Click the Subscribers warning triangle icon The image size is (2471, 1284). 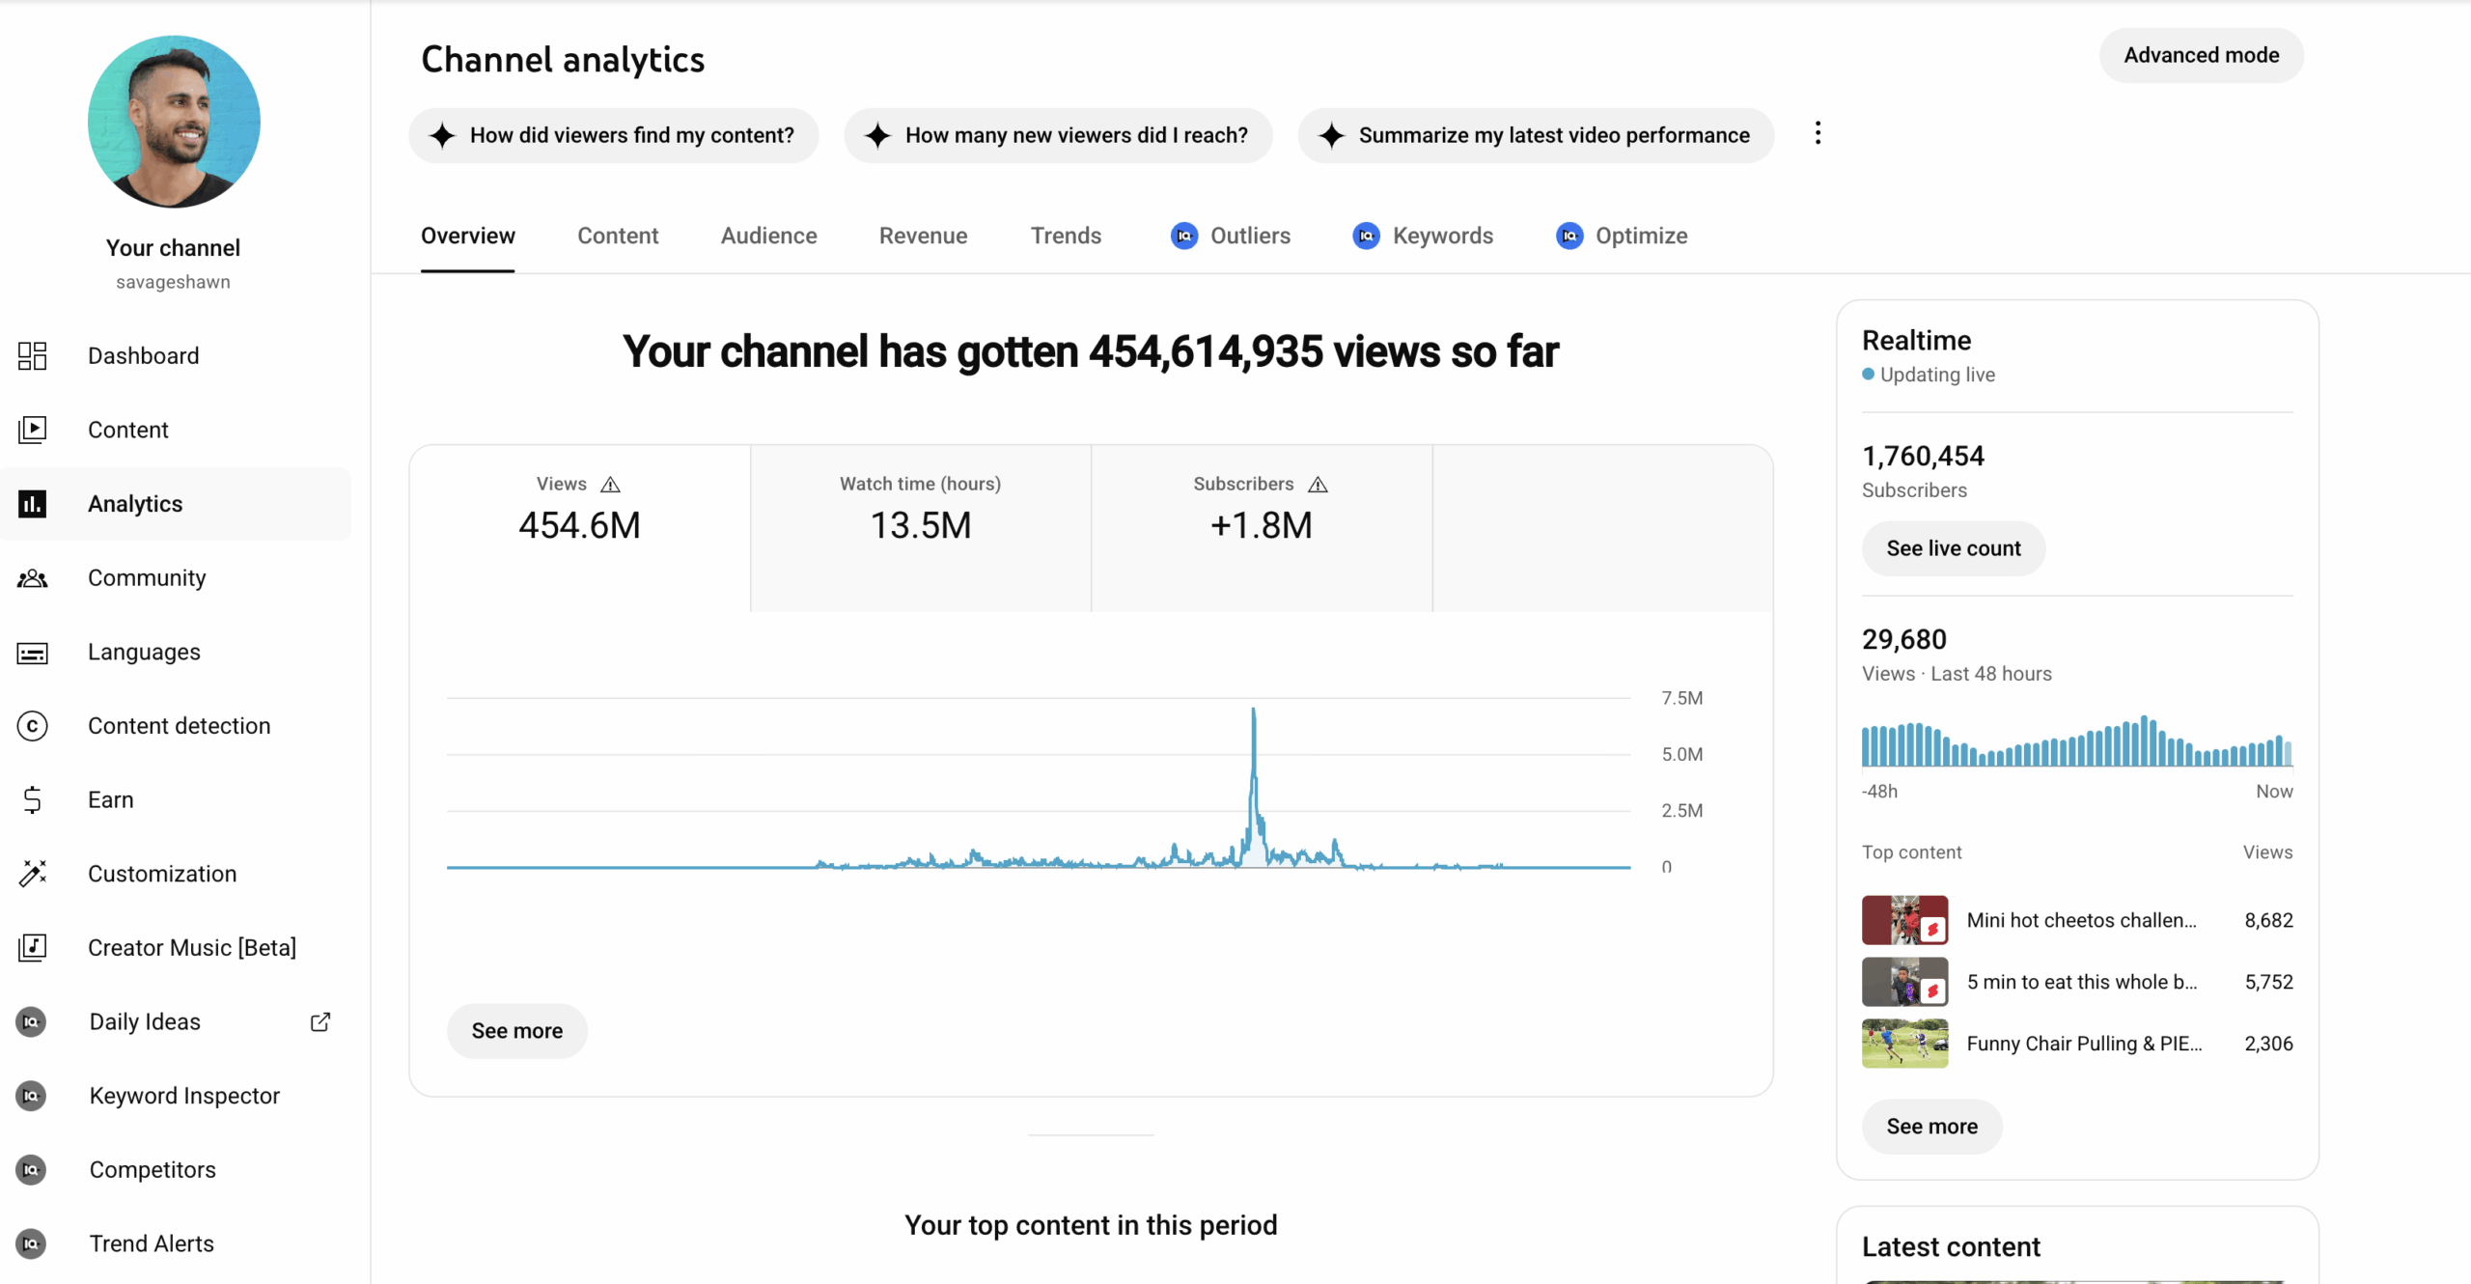[1318, 485]
